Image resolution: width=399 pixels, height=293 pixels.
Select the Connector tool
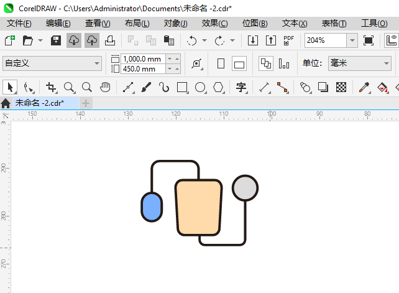coord(282,87)
